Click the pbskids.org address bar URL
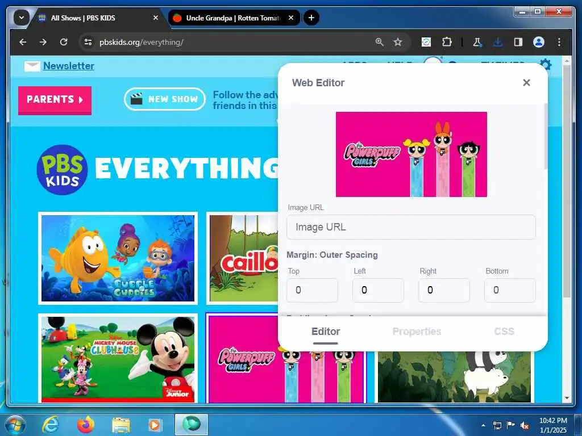Screen dimensions: 582x436 pos(142,42)
